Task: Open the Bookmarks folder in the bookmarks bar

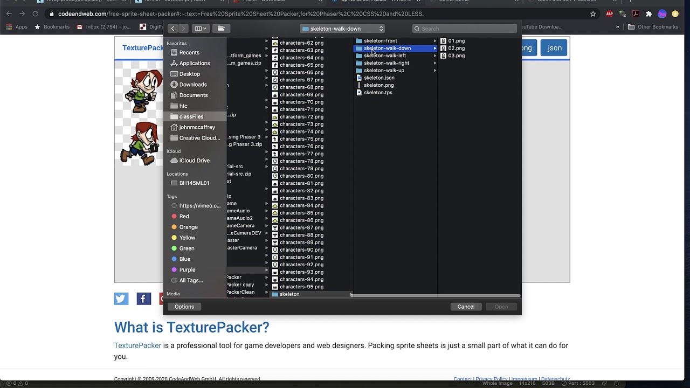Action: pyautogui.click(x=52, y=27)
